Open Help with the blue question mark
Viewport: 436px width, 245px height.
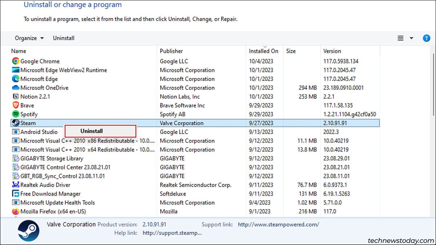[x=427, y=38]
